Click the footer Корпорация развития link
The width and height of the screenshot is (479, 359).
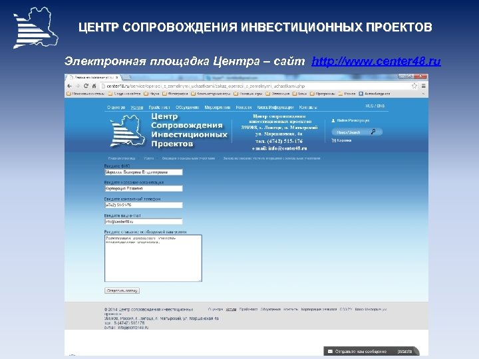[x=319, y=309]
